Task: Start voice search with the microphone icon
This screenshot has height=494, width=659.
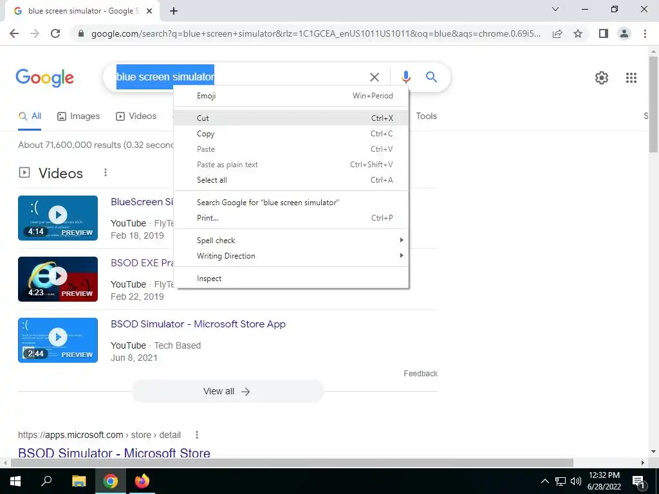Action: tap(405, 77)
